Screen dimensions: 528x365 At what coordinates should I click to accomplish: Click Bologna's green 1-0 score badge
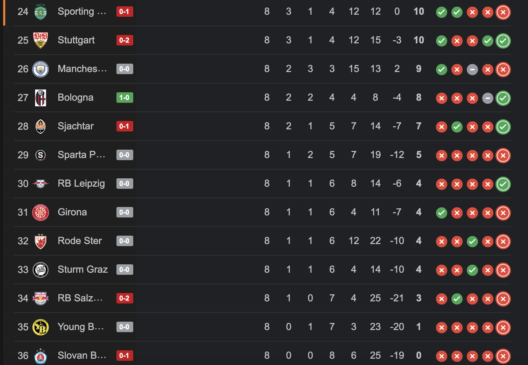pos(124,98)
